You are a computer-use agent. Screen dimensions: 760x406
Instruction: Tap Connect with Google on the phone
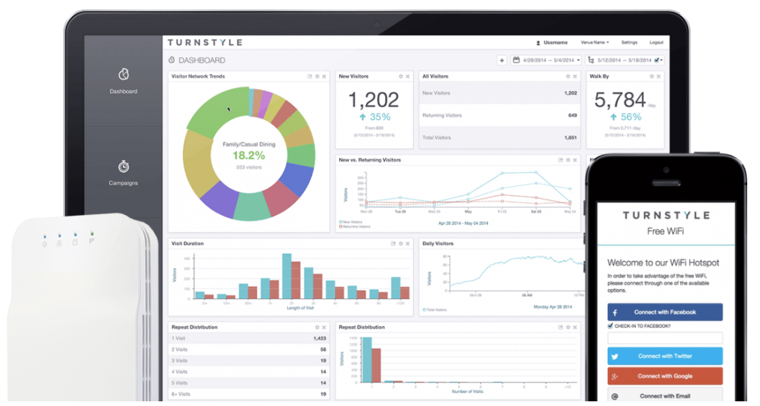665,376
